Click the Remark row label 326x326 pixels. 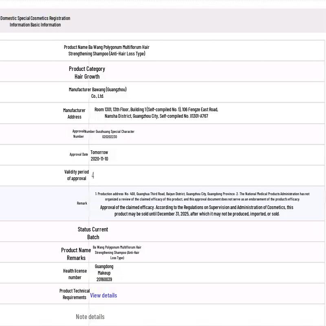point(82,203)
